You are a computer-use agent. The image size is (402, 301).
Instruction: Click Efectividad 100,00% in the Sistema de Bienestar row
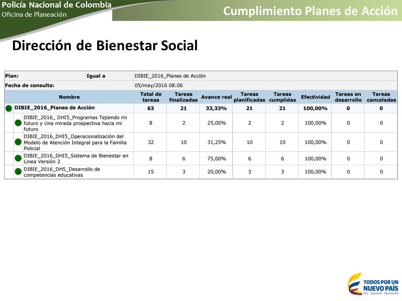[x=315, y=158]
